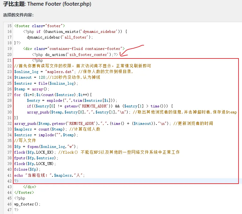Click the fclose($fp) line
The image size is (242, 214).
27,169
